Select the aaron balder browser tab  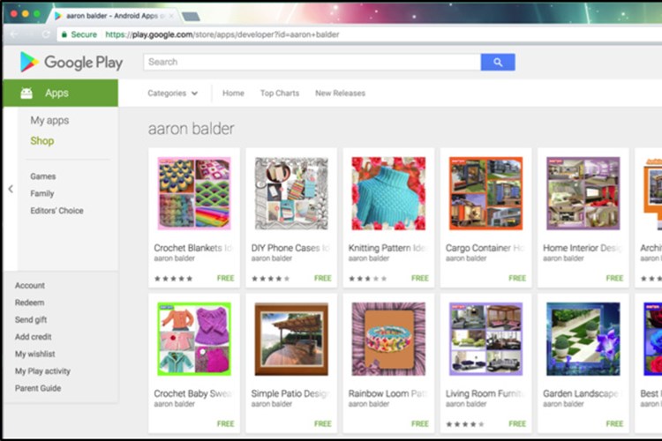pos(112,16)
